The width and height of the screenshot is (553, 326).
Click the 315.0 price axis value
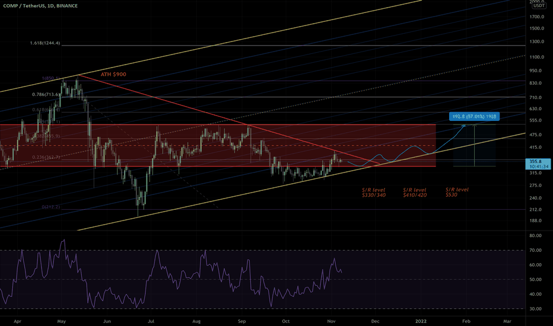pos(536,172)
